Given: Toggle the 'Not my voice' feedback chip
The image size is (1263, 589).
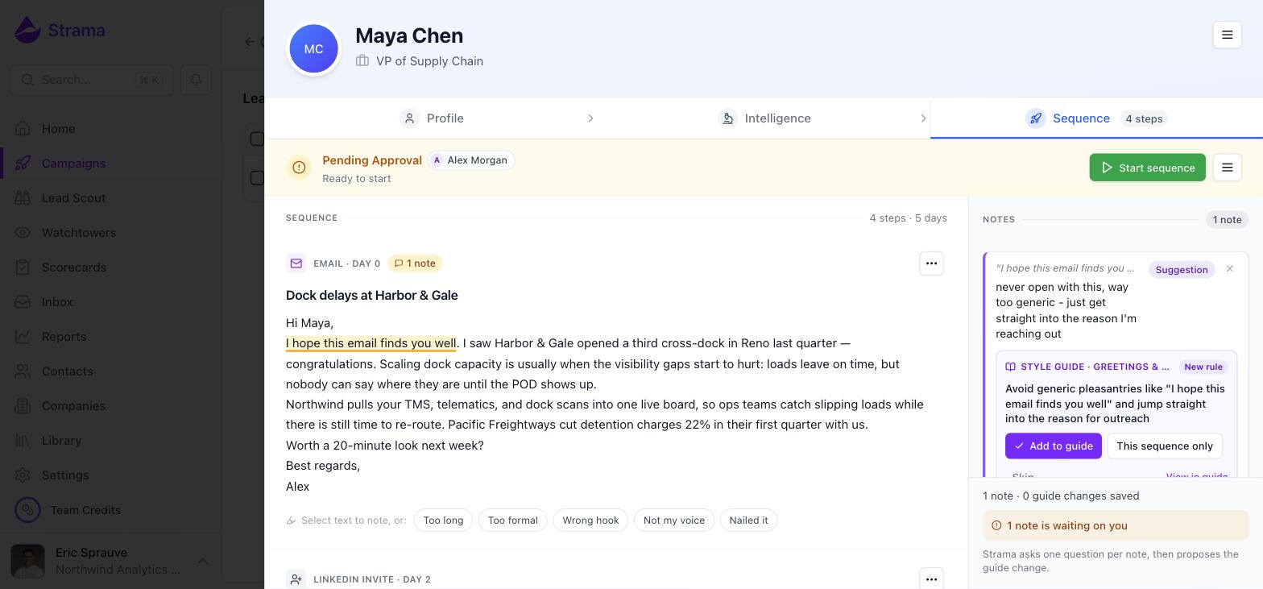Looking at the screenshot, I should (674, 521).
